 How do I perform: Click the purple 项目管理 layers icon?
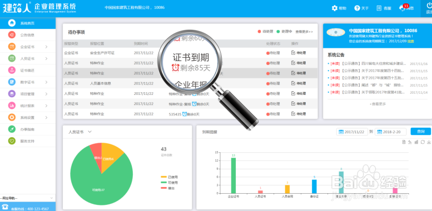(x=12, y=94)
